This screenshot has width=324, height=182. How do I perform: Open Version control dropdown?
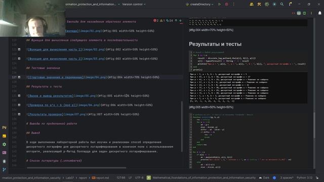134,4
